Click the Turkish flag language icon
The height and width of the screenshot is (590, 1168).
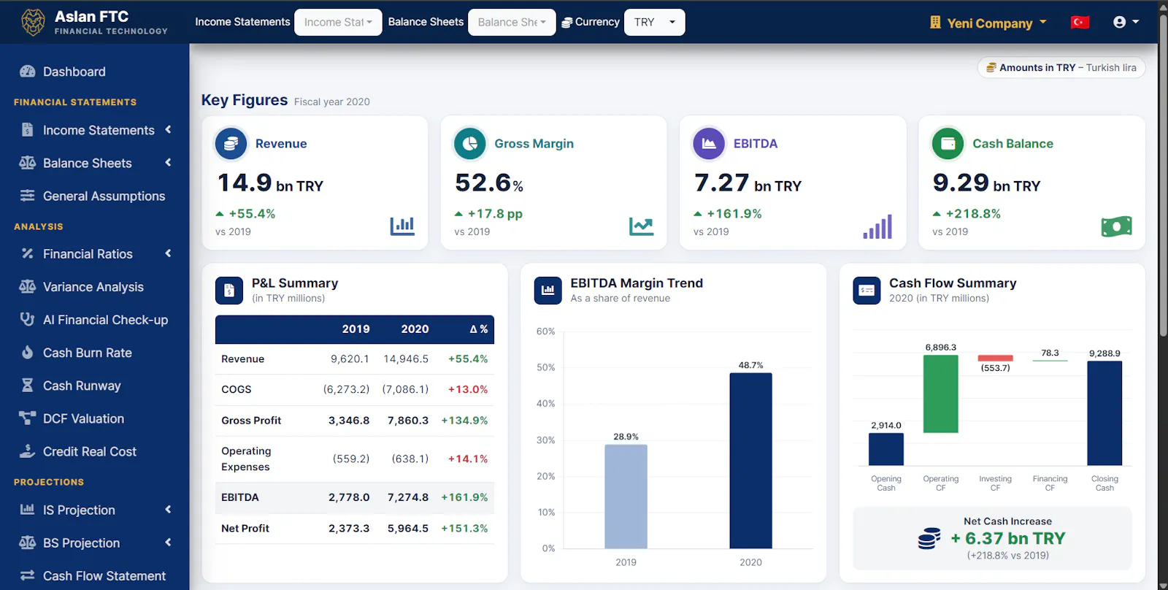point(1080,23)
